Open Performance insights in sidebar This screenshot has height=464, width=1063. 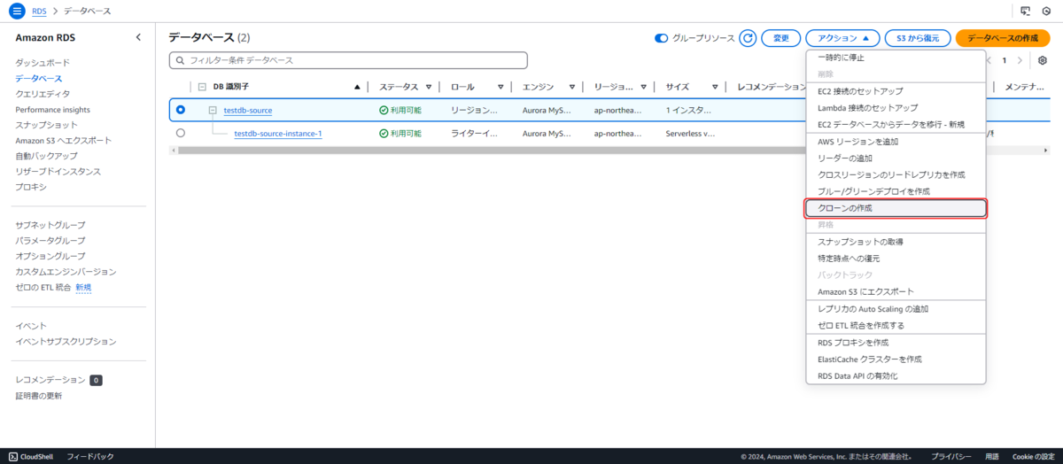click(52, 110)
